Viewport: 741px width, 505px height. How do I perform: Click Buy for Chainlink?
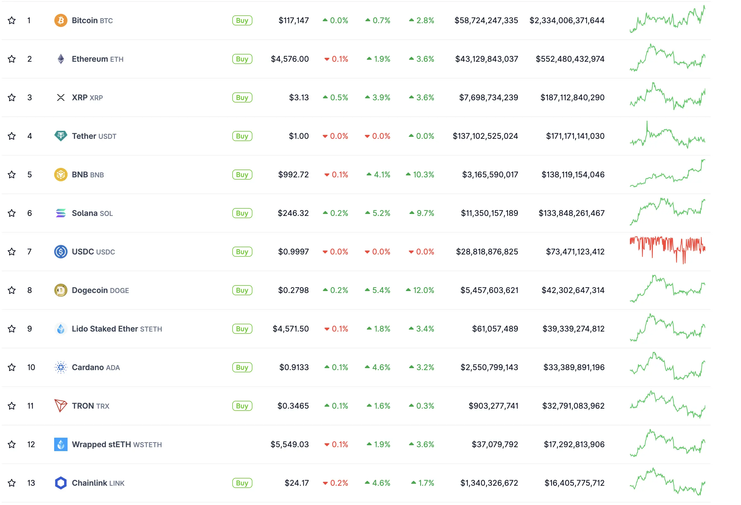tap(242, 483)
